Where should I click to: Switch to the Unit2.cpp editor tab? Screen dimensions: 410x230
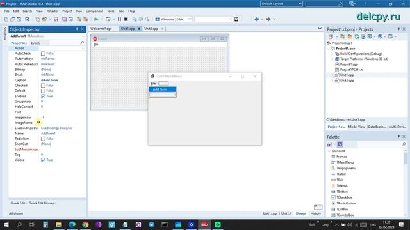click(x=151, y=29)
